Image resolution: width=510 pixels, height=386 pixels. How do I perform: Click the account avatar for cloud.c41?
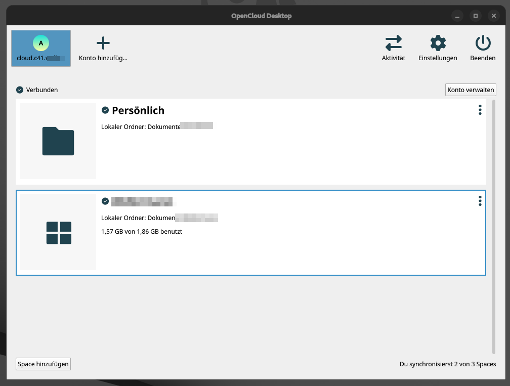40,44
